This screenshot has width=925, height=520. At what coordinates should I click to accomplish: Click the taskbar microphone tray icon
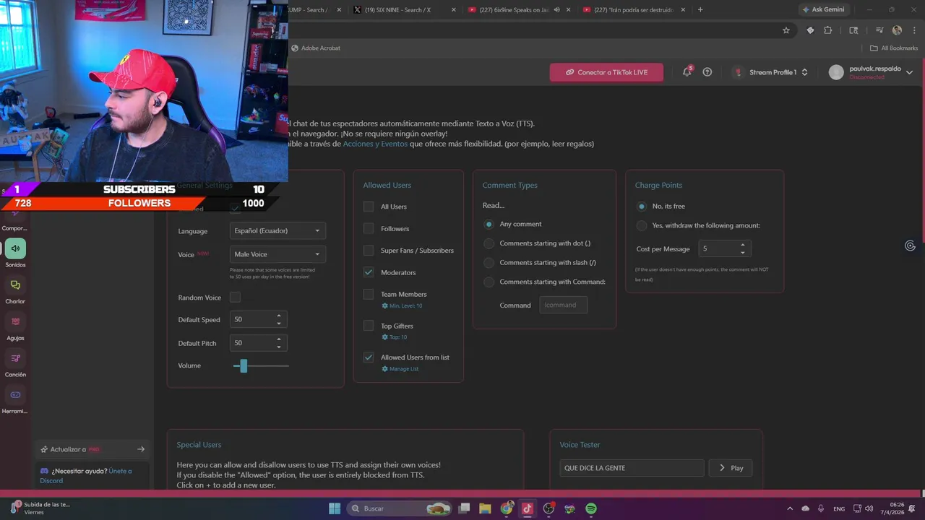point(822,508)
